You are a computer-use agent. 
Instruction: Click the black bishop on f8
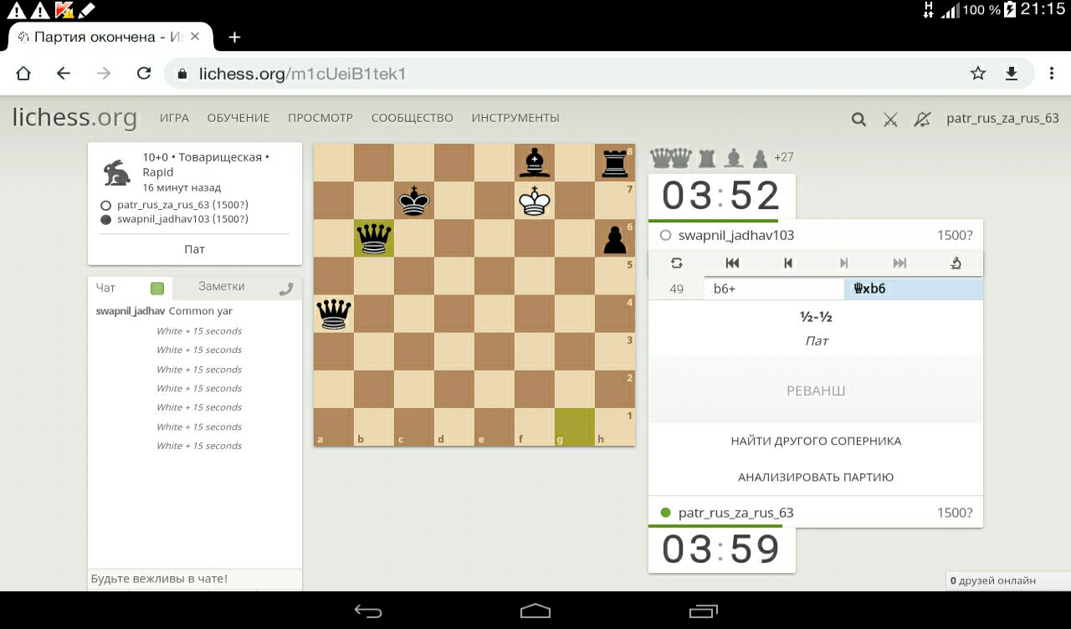point(535,163)
